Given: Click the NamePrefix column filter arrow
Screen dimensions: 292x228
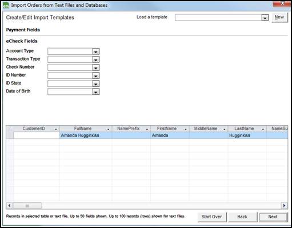Looking at the screenshot, I should click(147, 129).
